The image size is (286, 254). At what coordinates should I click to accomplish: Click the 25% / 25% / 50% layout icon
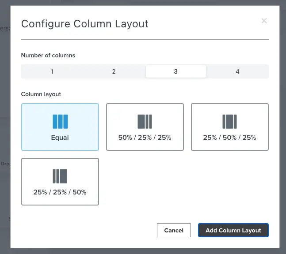tap(60, 176)
